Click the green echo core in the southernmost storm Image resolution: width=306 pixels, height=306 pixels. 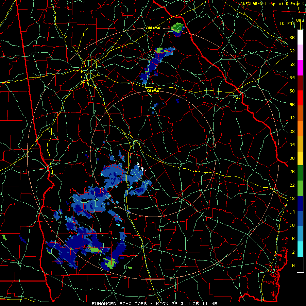coord(110,263)
